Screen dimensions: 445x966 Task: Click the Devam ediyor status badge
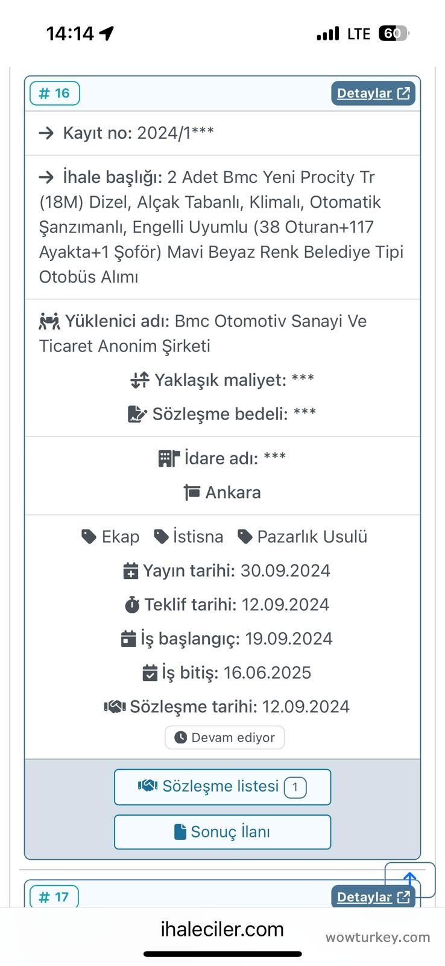coord(224,737)
